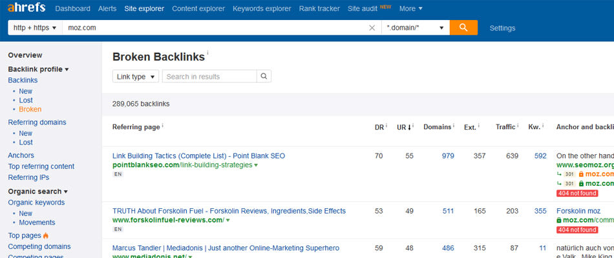Open Backlinks in the sidebar

click(x=23, y=80)
